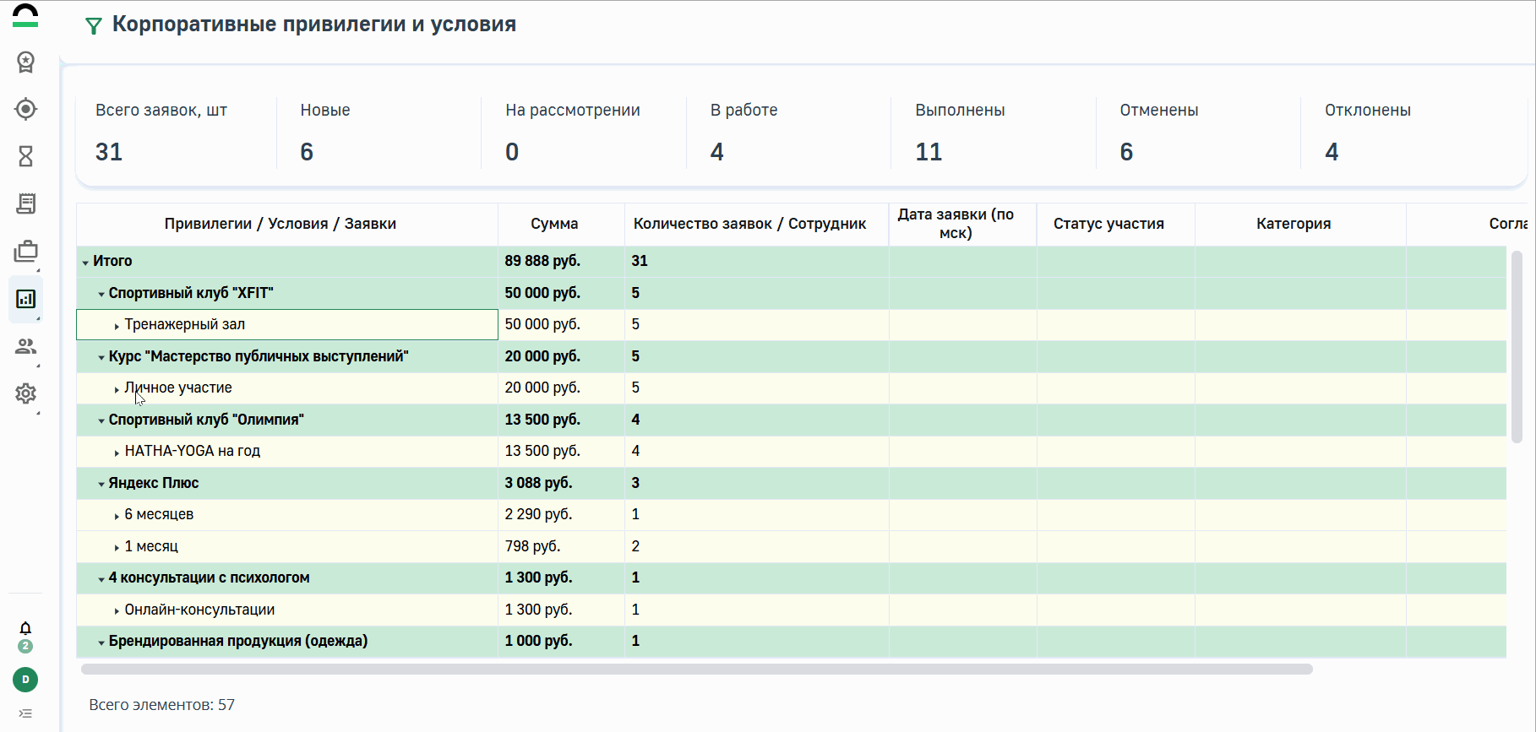Collapse the Итого total row
Viewport: 1536px width, 732px height.
click(x=85, y=263)
